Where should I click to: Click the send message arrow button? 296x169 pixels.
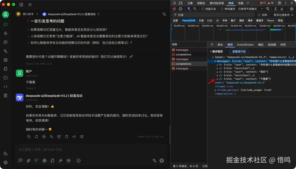pyautogui.click(x=162, y=161)
